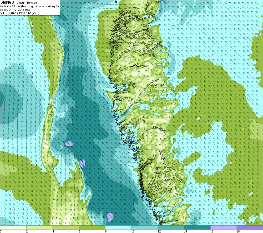263x233 pixels.
Task: Click the legend scale label "10"
Action: coord(133,231)
